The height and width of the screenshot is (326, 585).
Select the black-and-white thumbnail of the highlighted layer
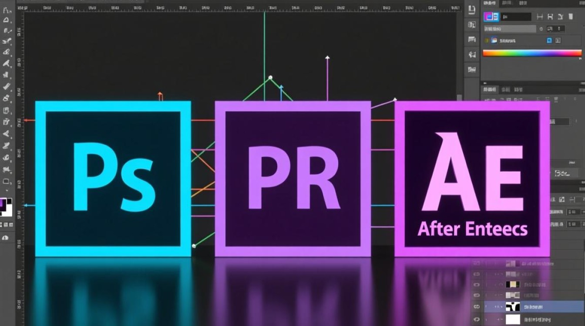point(513,307)
